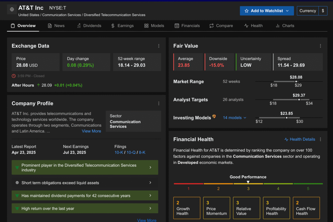Click the NYSE:T ticker label

58,8
